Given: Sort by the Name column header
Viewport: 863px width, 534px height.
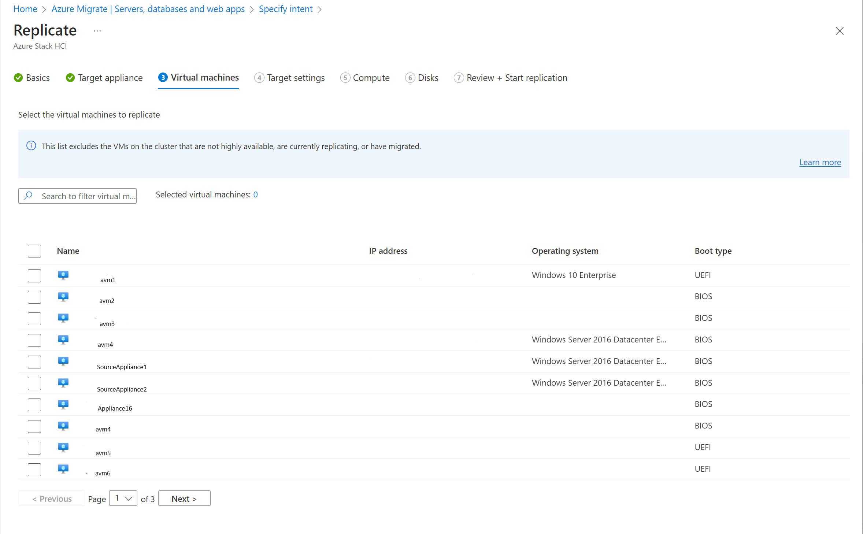Looking at the screenshot, I should pyautogui.click(x=68, y=251).
